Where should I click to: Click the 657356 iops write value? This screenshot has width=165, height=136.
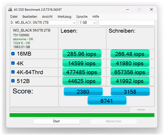tap(130, 72)
